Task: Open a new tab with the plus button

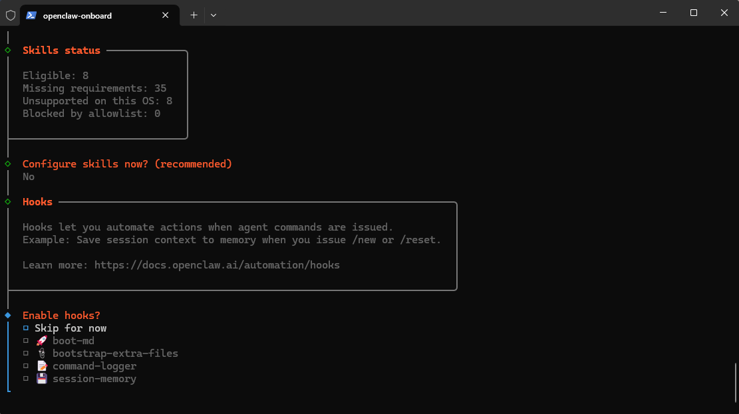Action: coord(194,15)
